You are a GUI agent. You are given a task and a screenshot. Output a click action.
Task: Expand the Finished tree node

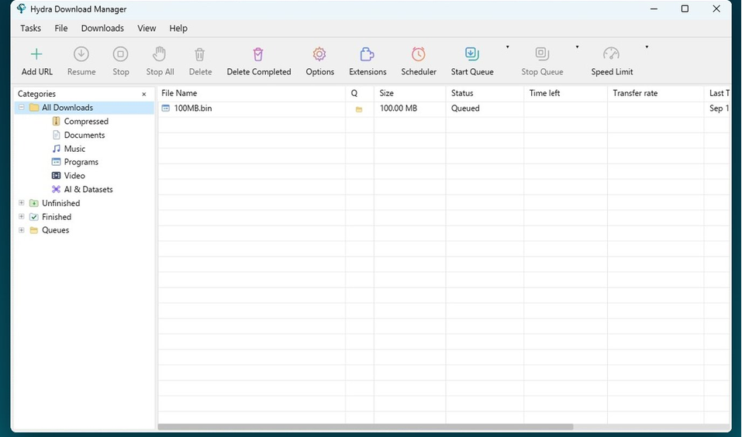tap(21, 216)
